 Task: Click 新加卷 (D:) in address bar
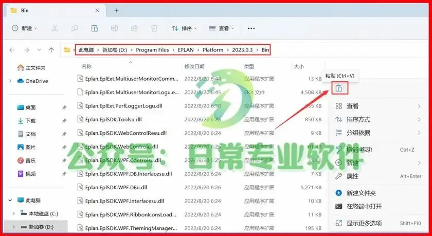pyautogui.click(x=115, y=50)
